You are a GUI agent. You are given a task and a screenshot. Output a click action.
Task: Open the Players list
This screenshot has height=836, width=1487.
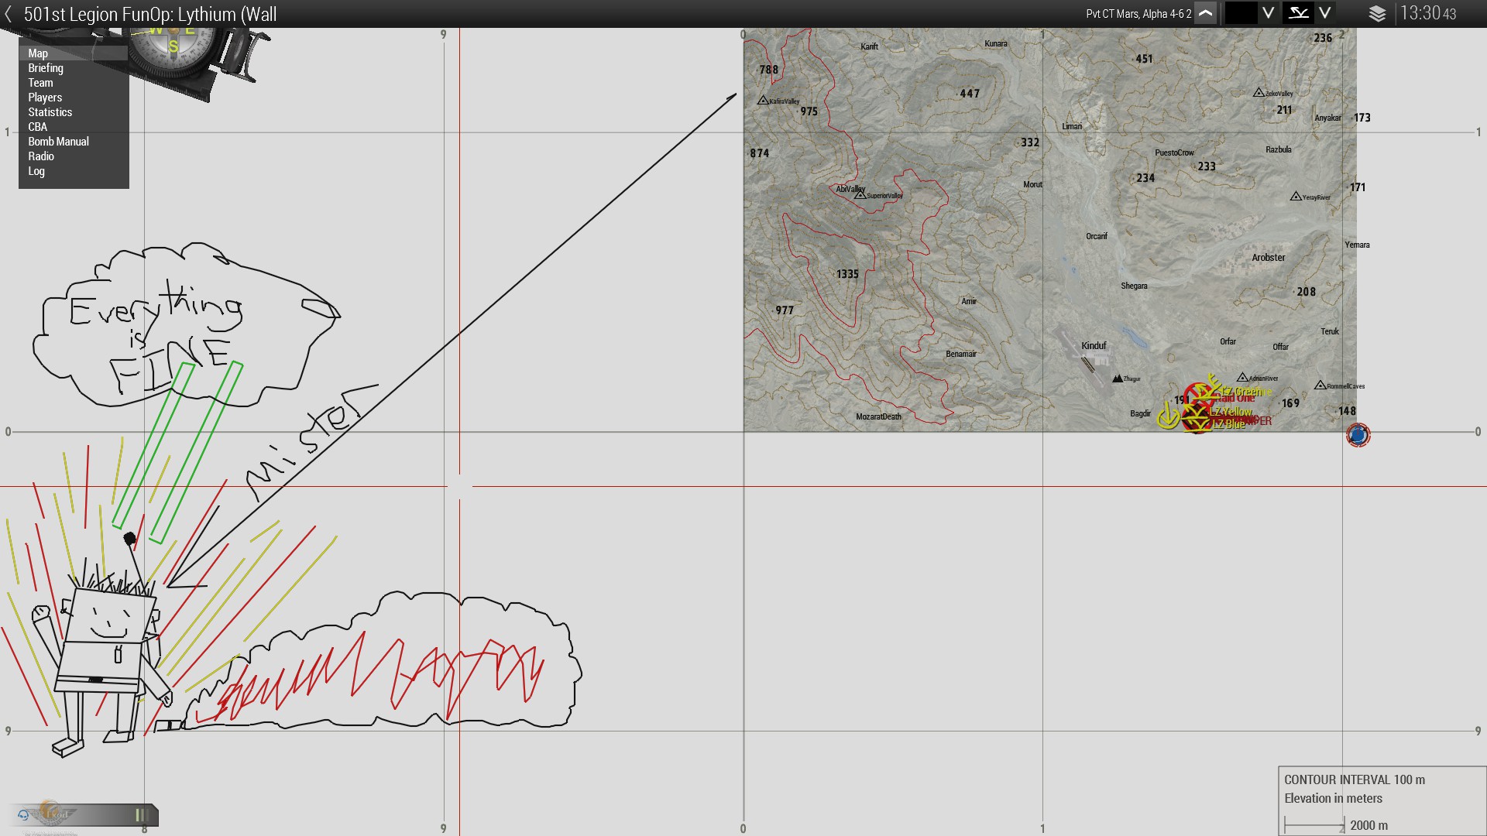click(x=45, y=98)
